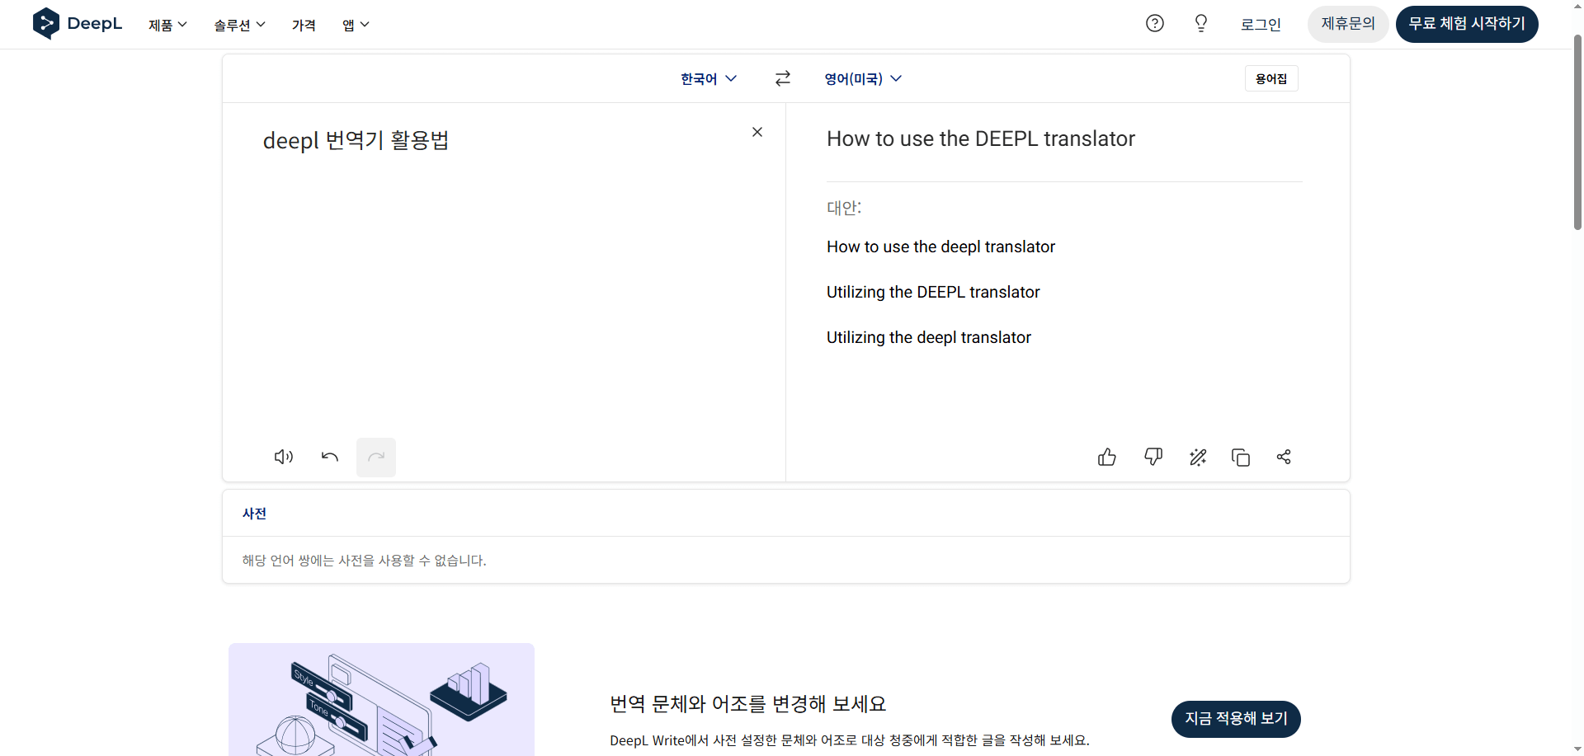Click the redo arrow icon
The width and height of the screenshot is (1584, 756).
coord(376,457)
